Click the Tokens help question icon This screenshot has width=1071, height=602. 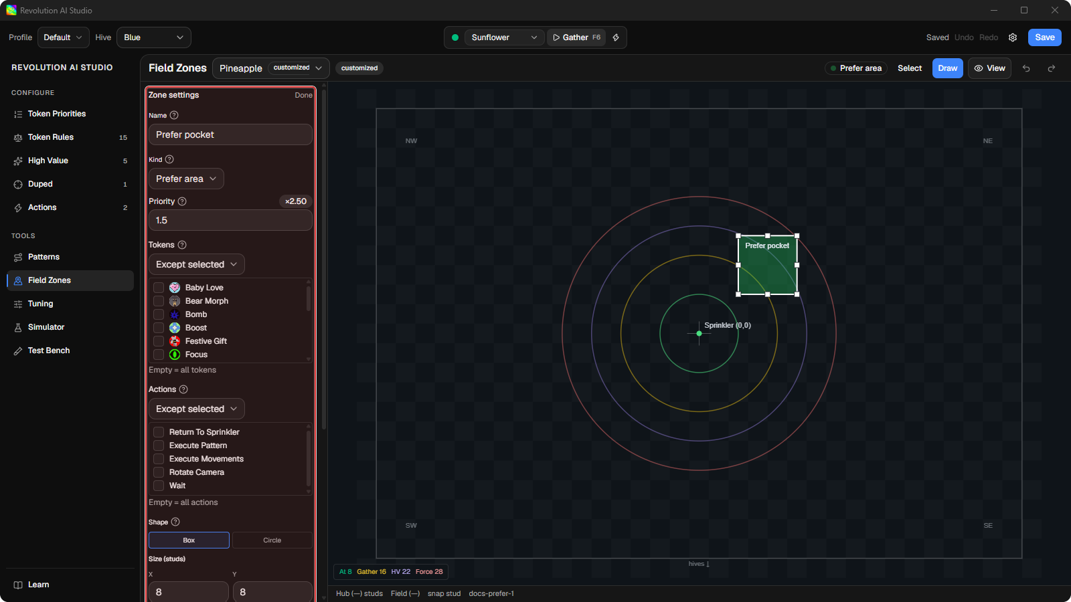[182, 245]
